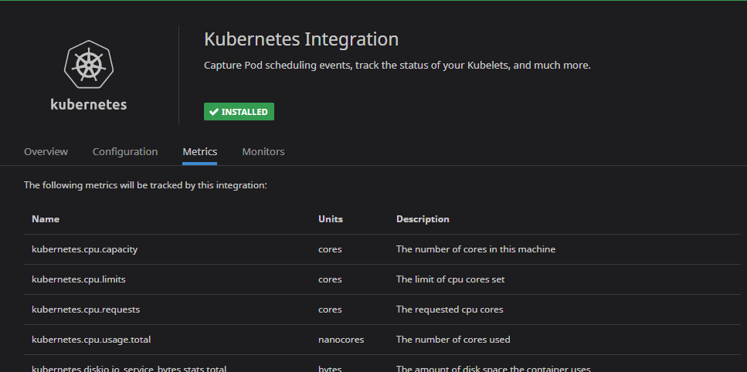Click 'The limit of cpu cores set'

[450, 279]
